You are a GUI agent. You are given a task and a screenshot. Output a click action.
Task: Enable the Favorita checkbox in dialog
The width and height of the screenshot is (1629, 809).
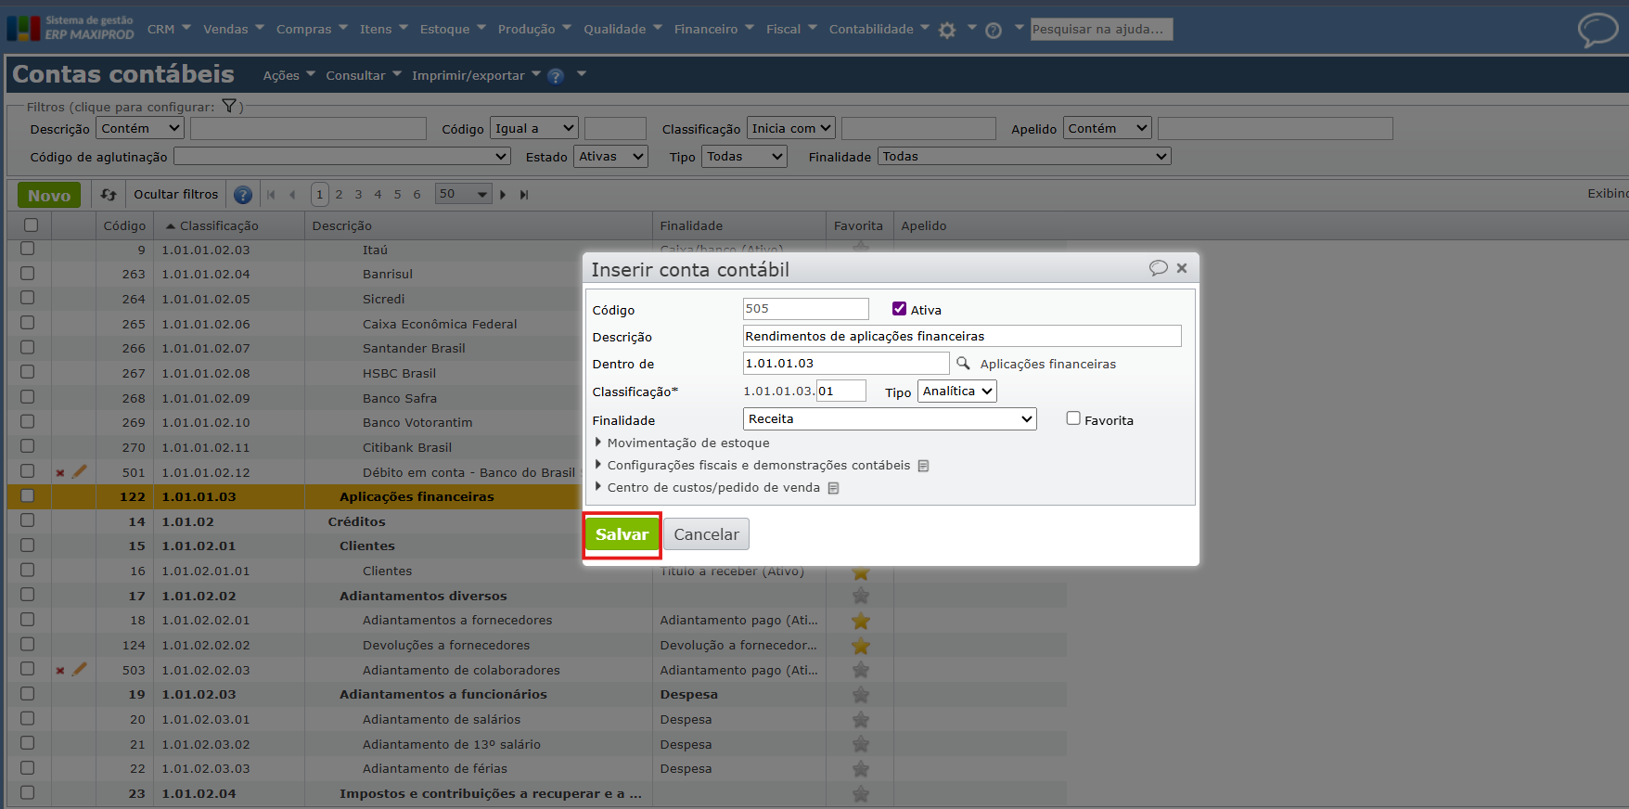(1073, 418)
